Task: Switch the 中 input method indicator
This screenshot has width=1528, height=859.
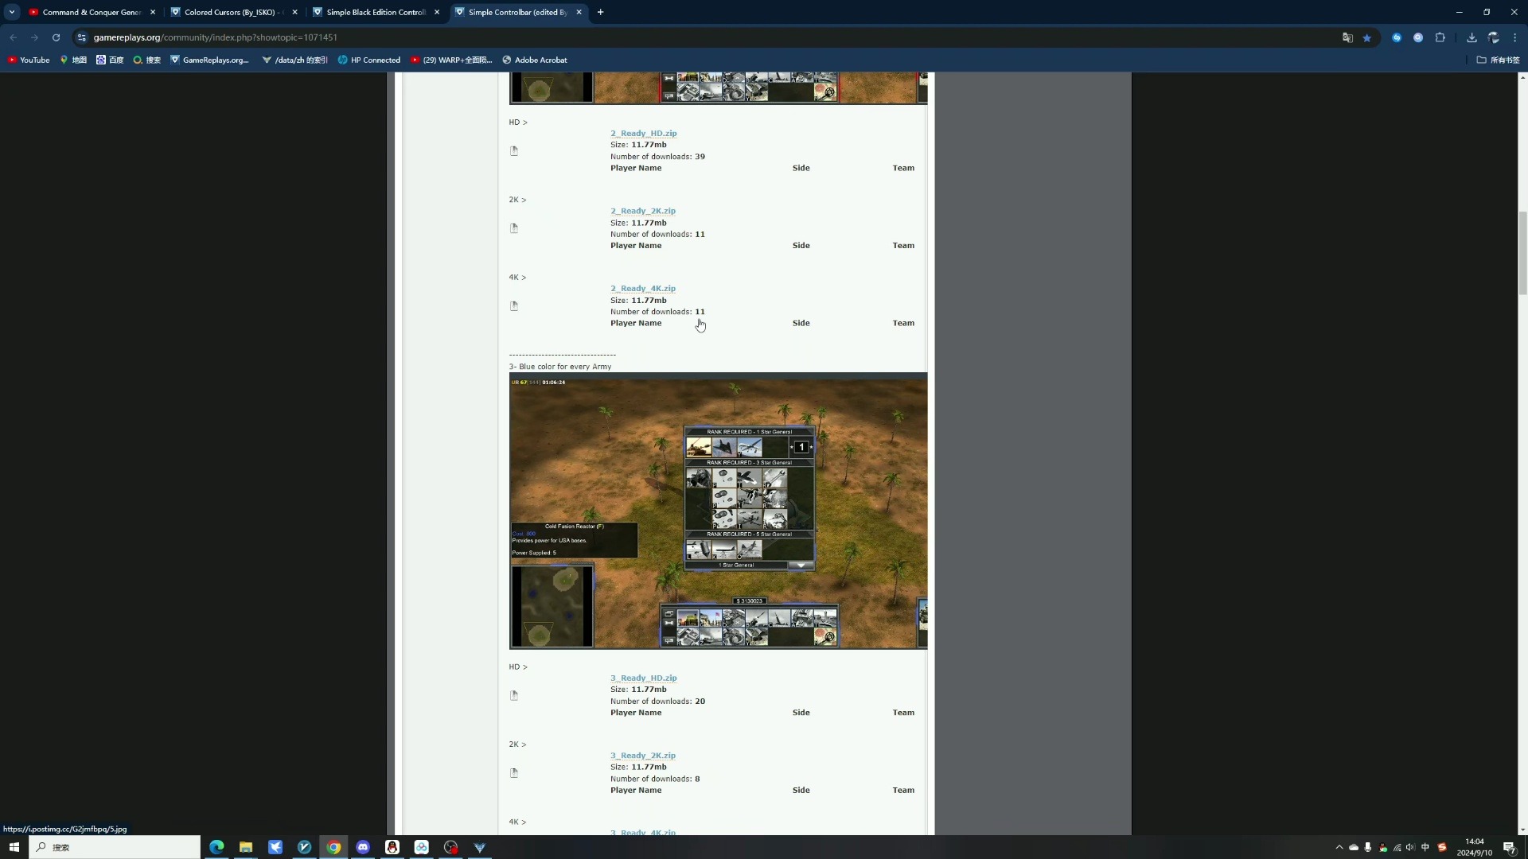Action: pyautogui.click(x=1425, y=847)
